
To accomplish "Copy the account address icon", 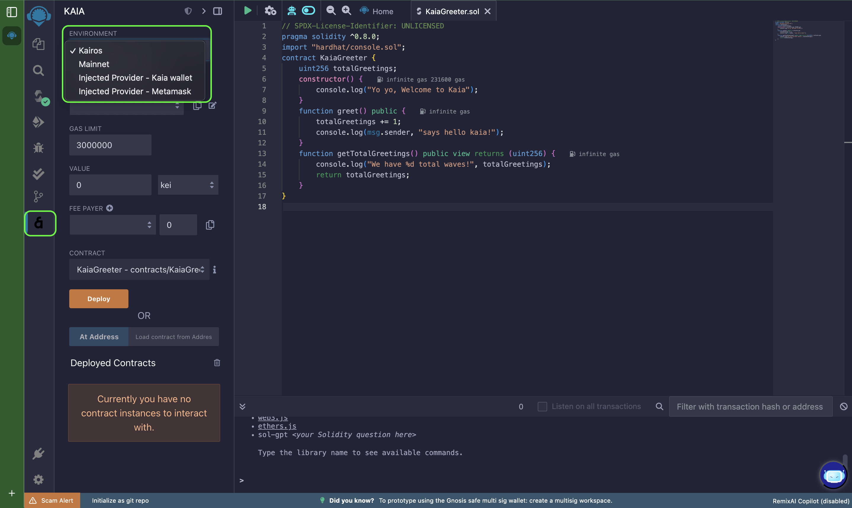I will click(x=197, y=106).
